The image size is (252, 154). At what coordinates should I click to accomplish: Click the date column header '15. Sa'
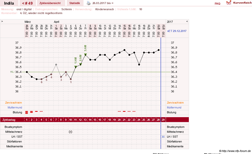click(x=125, y=27)
